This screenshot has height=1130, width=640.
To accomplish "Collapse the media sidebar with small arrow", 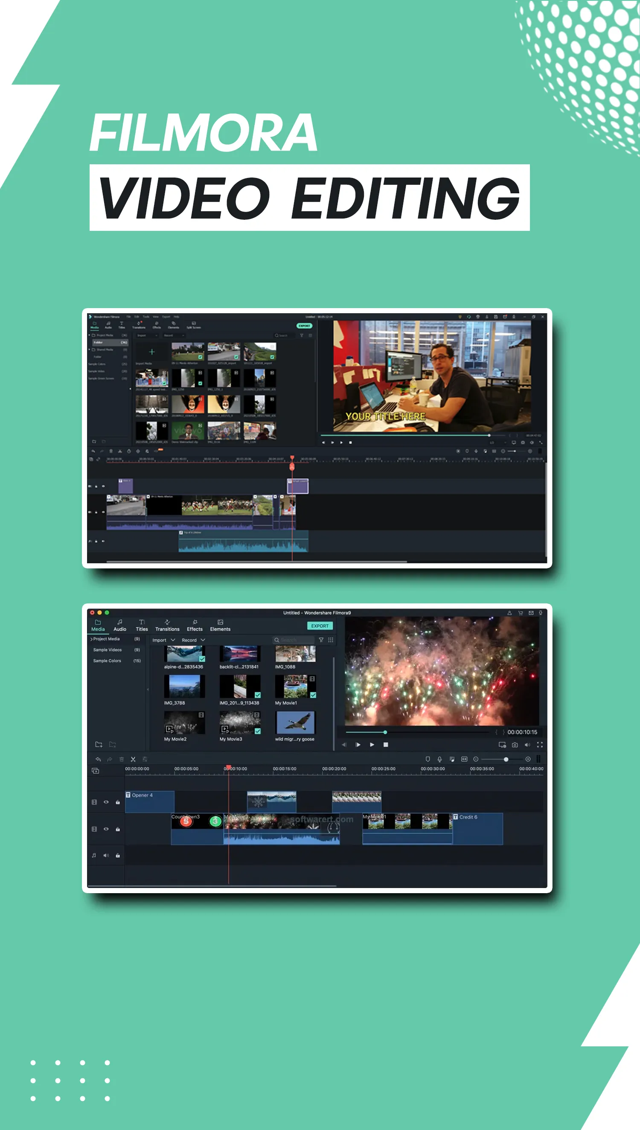I will (148, 690).
